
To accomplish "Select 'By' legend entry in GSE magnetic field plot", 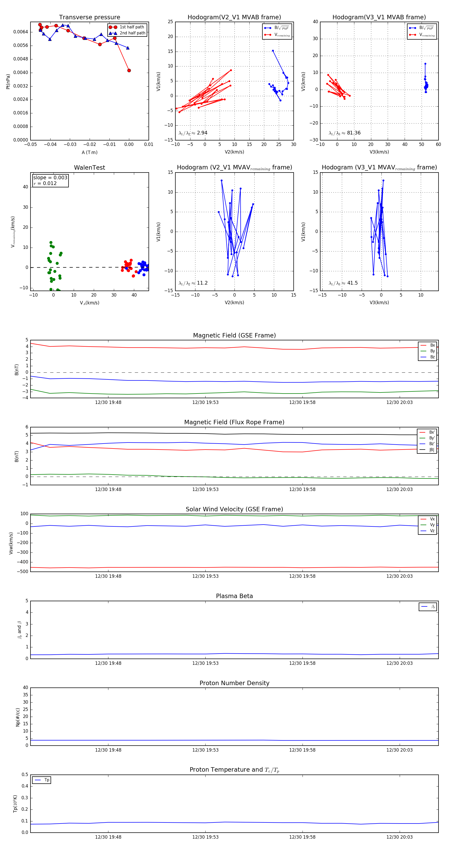I will point(428,351).
